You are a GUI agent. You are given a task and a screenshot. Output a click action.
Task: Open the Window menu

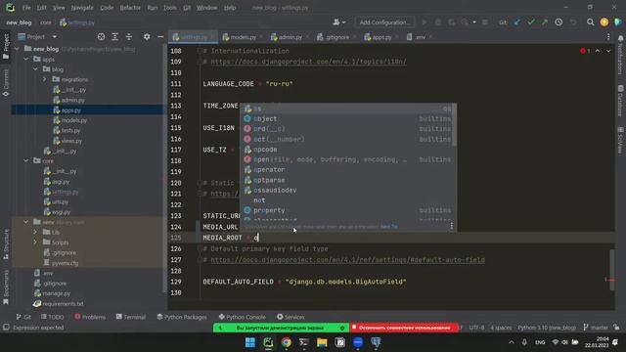click(206, 8)
